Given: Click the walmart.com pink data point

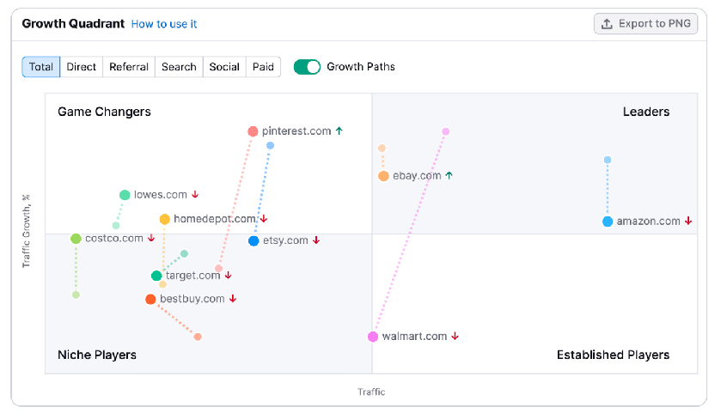Looking at the screenshot, I should 373,337.
